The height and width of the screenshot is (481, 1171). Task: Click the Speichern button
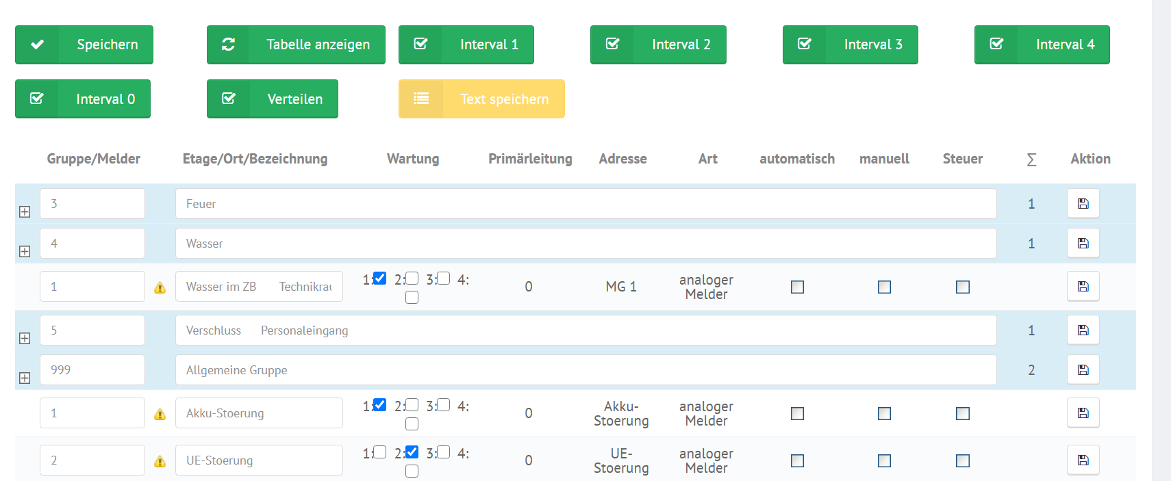click(x=84, y=44)
